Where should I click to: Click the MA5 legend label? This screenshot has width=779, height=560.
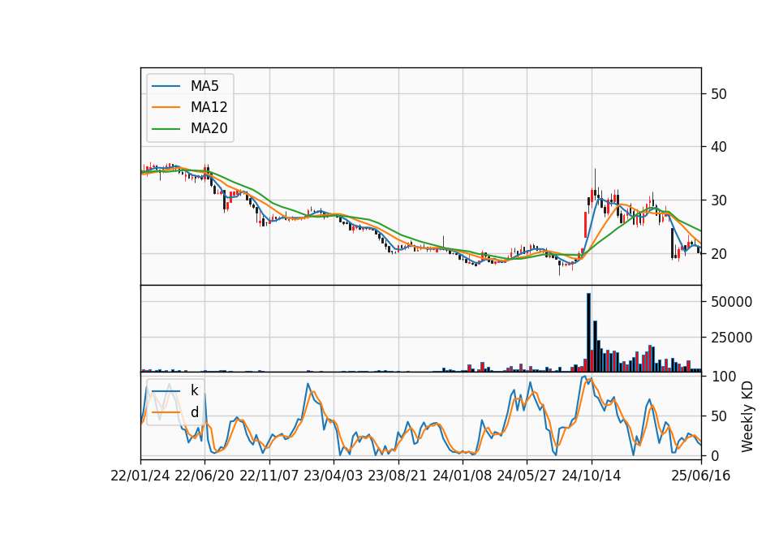(204, 86)
